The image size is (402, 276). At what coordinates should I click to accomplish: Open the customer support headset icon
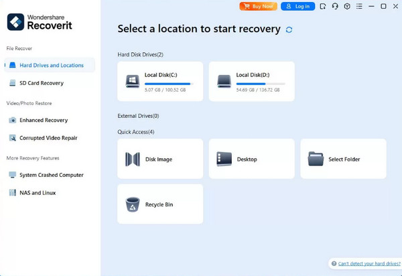[x=335, y=6]
